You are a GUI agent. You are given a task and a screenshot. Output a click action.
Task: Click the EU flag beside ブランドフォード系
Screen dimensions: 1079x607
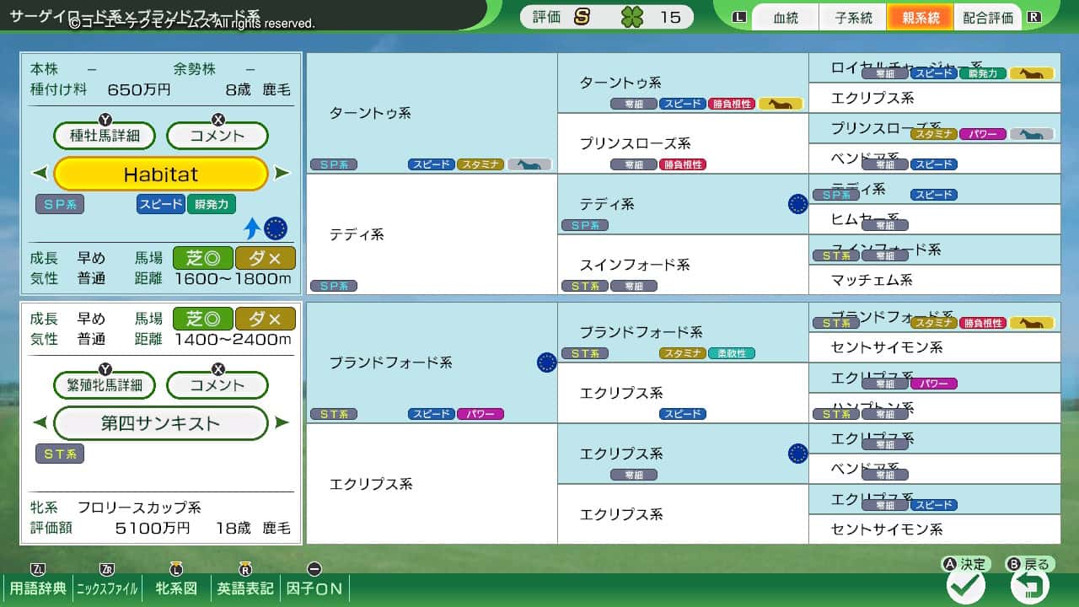pyautogui.click(x=546, y=363)
